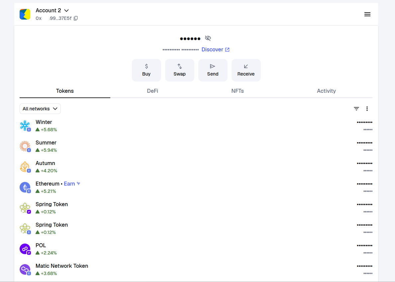Open the token sort and filter icon
Screen dimensions: 395x282
356,109
